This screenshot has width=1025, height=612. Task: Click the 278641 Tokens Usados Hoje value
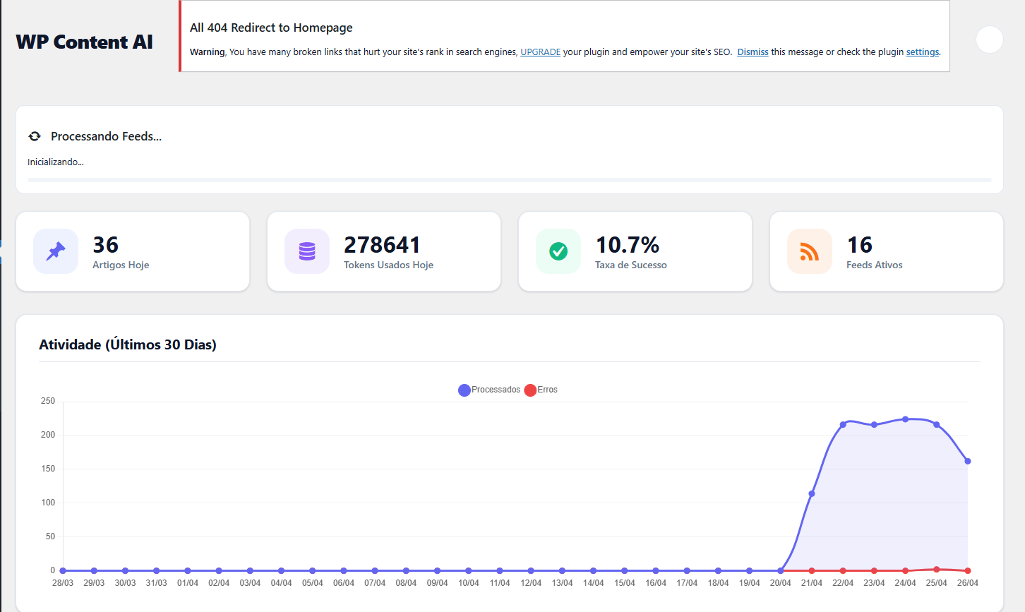[382, 245]
